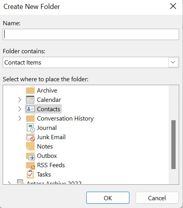Screen dimensions: 183x208
Task: Select the Contacts label
Action: click(x=49, y=109)
